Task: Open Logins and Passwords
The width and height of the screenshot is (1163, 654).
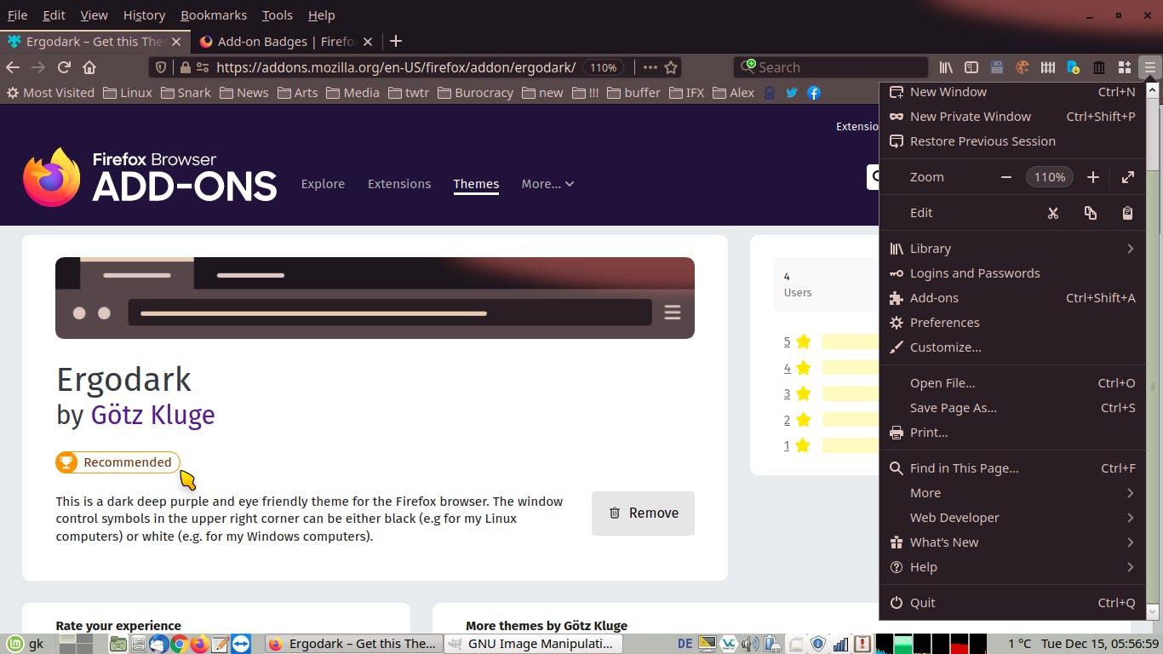Action: pos(1012,273)
